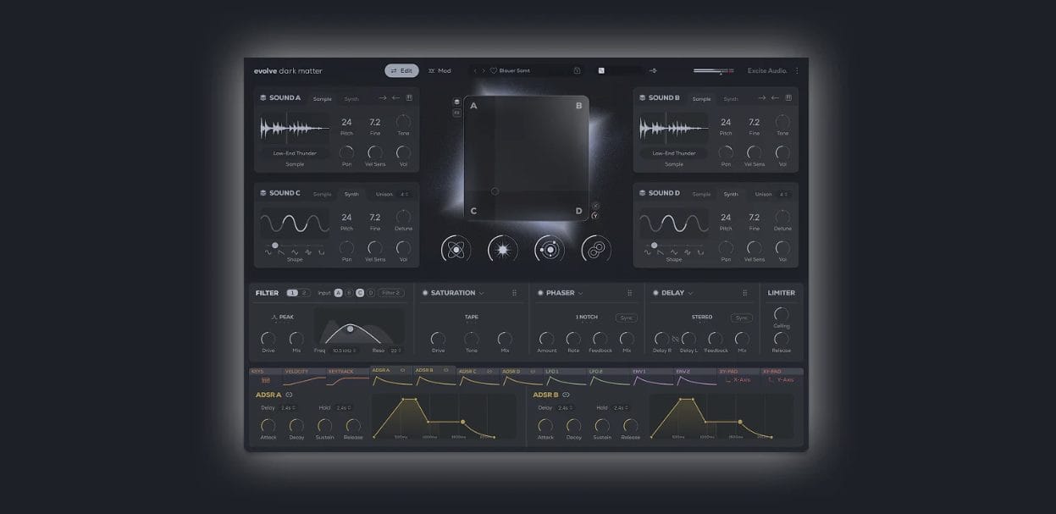Toggle filter input D
Screen dimensions: 1056x514
coord(370,293)
